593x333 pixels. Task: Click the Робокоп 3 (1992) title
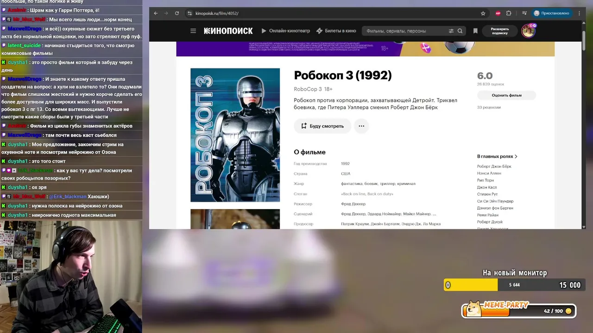point(343,75)
